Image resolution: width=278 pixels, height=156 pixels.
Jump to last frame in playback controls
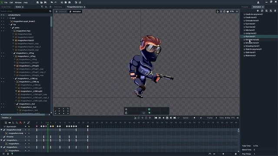[175, 118]
